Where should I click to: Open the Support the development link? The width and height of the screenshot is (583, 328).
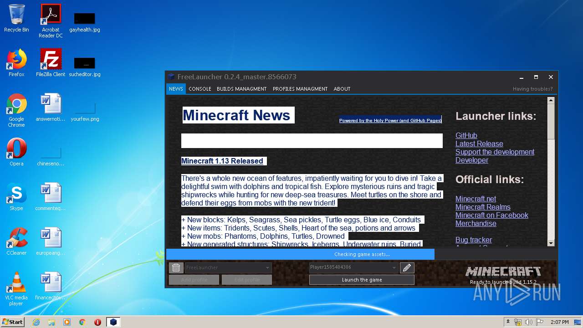[x=495, y=152]
